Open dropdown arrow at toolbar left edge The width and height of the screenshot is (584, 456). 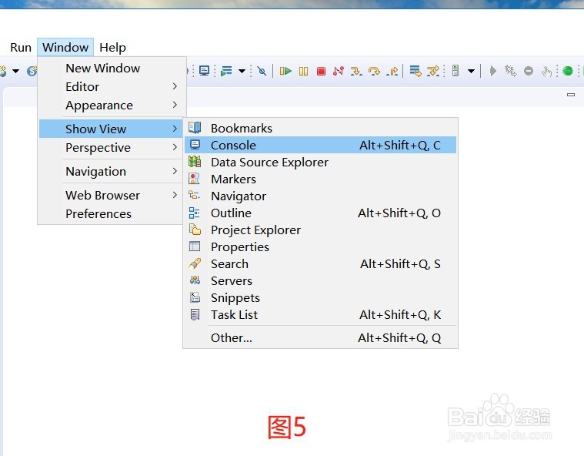15,71
